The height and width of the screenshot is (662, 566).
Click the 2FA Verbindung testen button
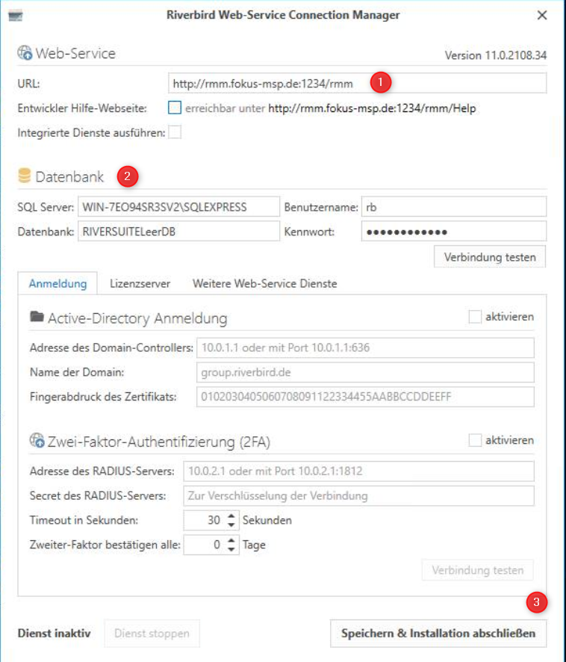click(477, 570)
